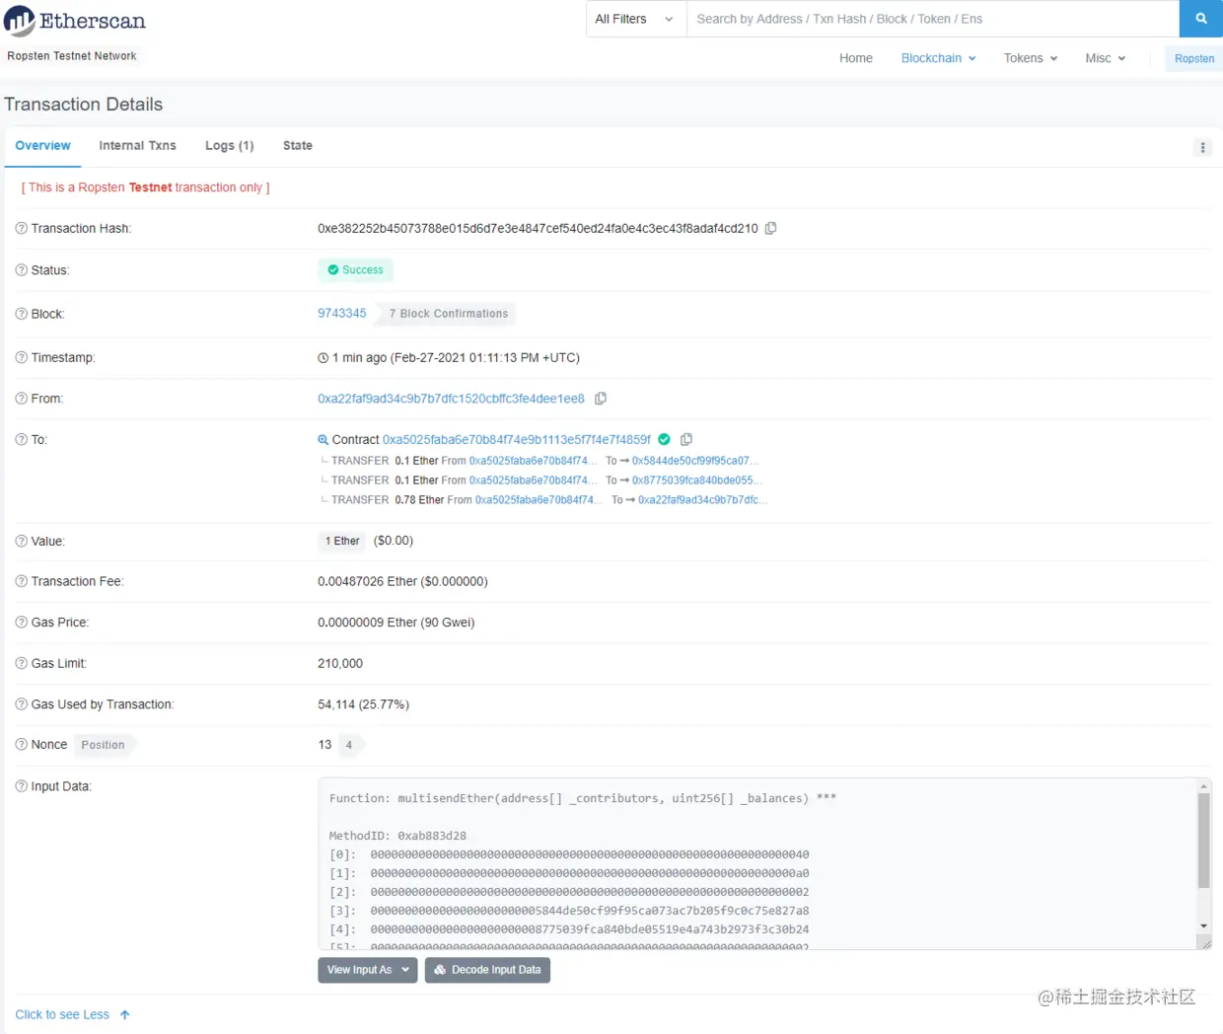Click the 7 Block Confirmations badge
The height and width of the screenshot is (1034, 1223).
[x=448, y=314]
